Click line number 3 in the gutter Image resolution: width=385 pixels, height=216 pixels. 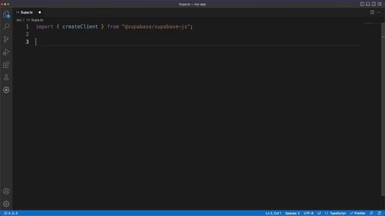(x=27, y=42)
